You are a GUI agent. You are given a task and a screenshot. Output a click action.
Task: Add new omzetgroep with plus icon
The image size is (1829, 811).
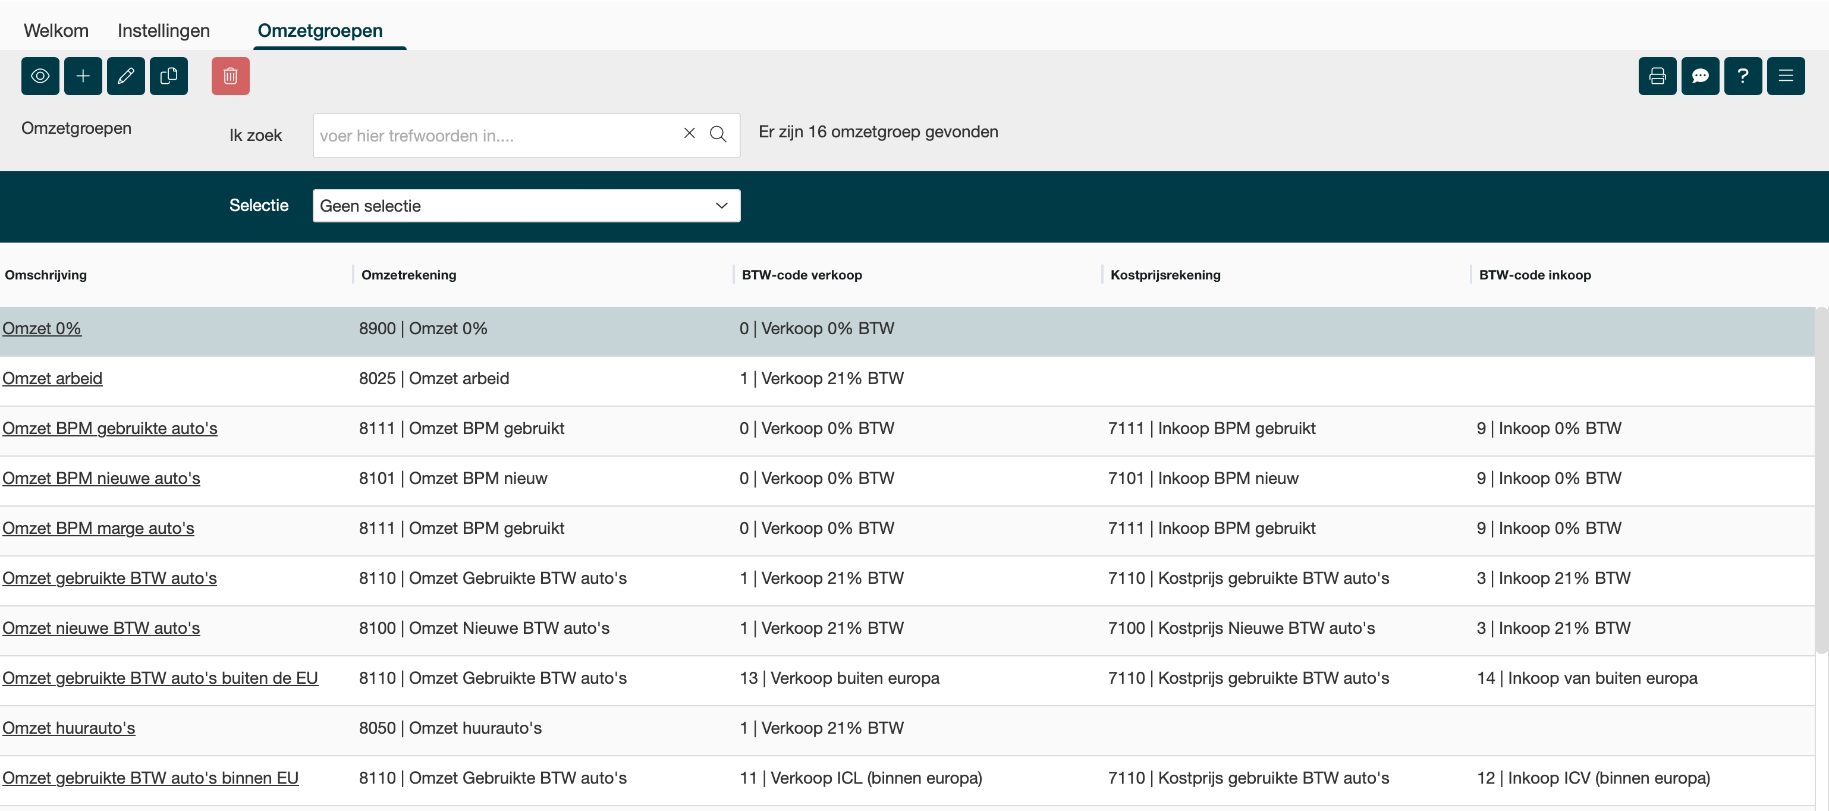(83, 76)
